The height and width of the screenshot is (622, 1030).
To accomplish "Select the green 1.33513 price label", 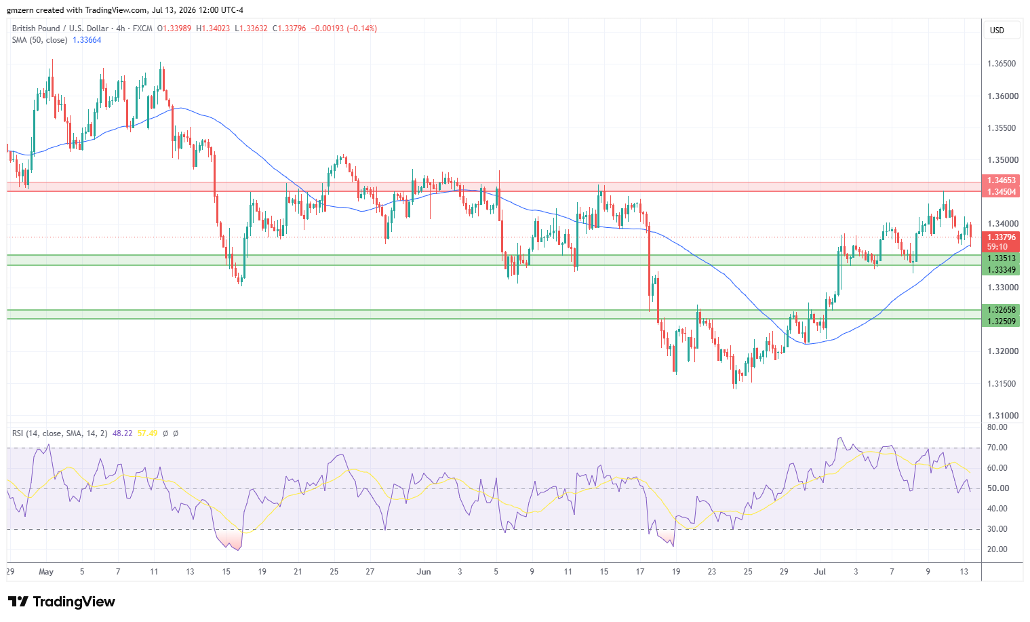I will (1002, 258).
